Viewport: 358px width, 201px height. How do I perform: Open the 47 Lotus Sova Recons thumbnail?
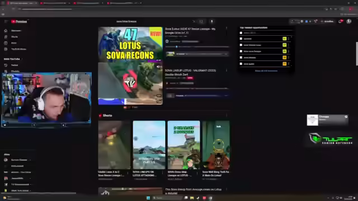pyautogui.click(x=130, y=45)
